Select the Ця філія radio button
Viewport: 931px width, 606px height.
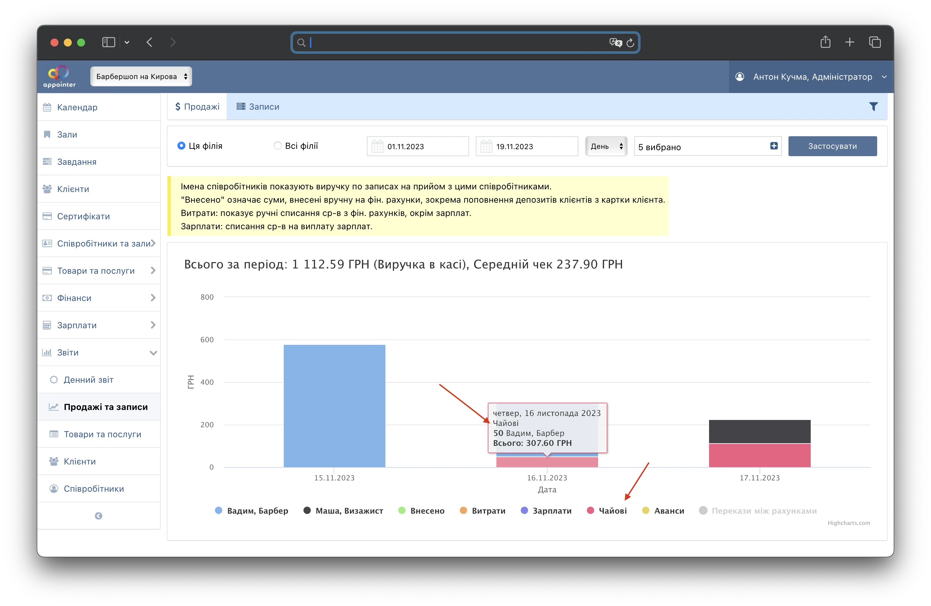pos(181,146)
